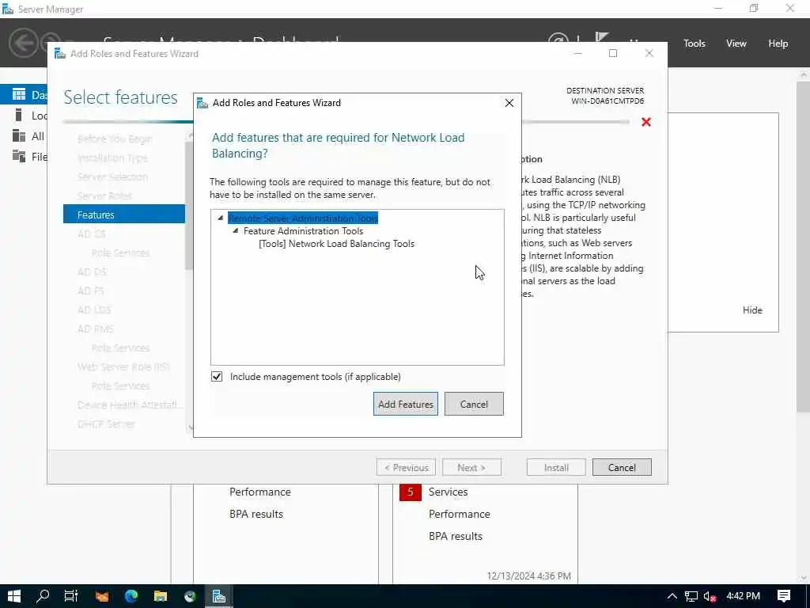Viewport: 810px width, 608px height.
Task: Open Local Server icon in sidebar
Action: [x=19, y=115]
